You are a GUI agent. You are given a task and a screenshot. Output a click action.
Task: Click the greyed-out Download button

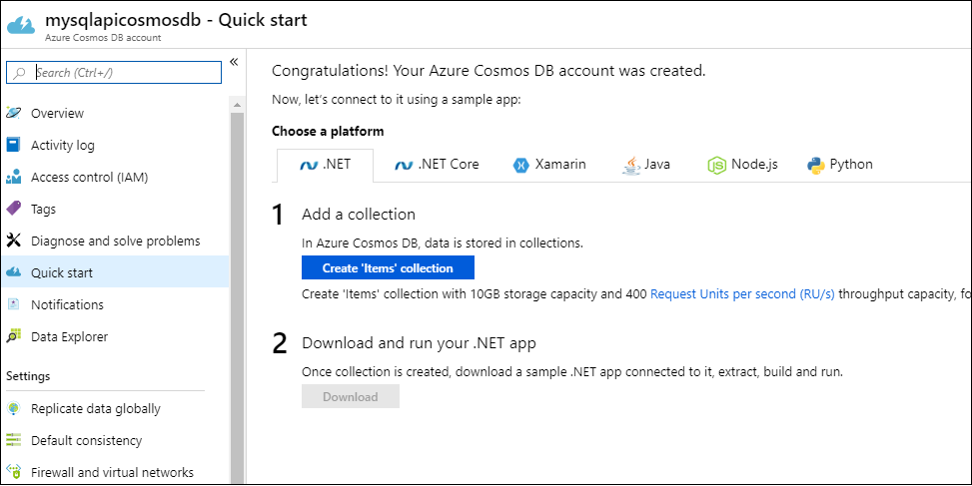[351, 397]
